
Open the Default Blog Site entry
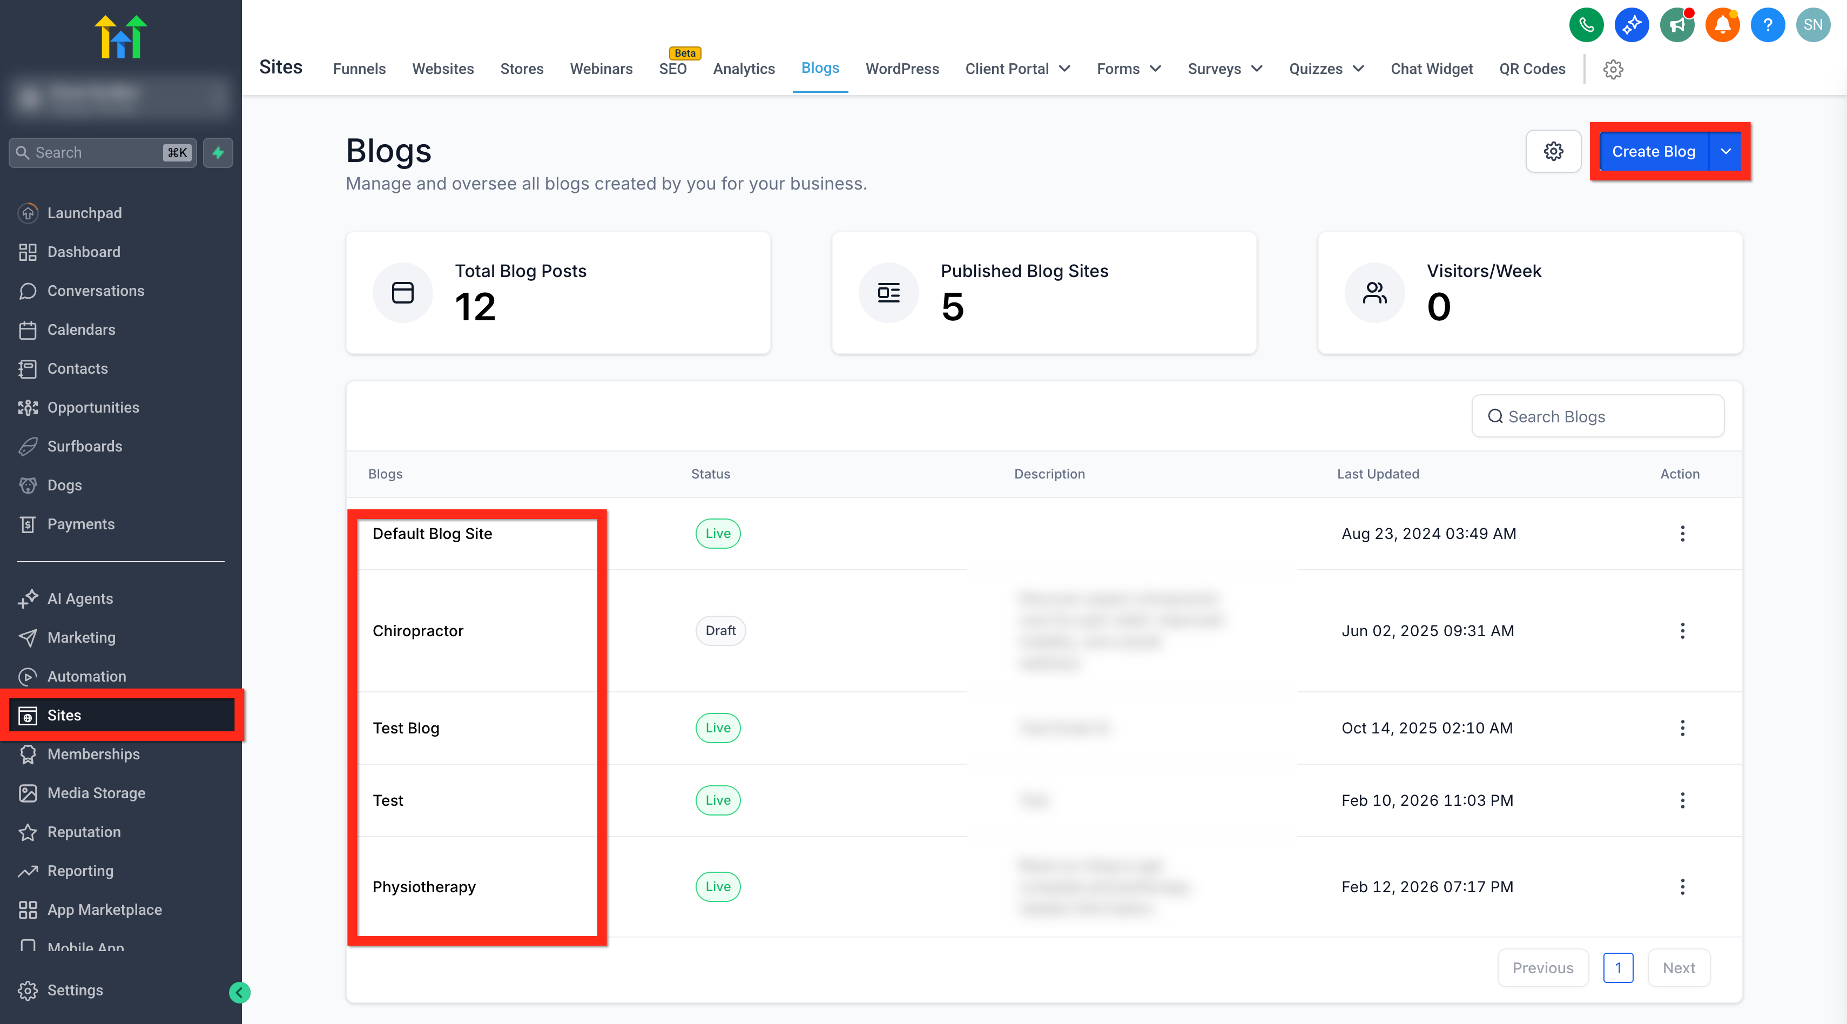pos(433,534)
